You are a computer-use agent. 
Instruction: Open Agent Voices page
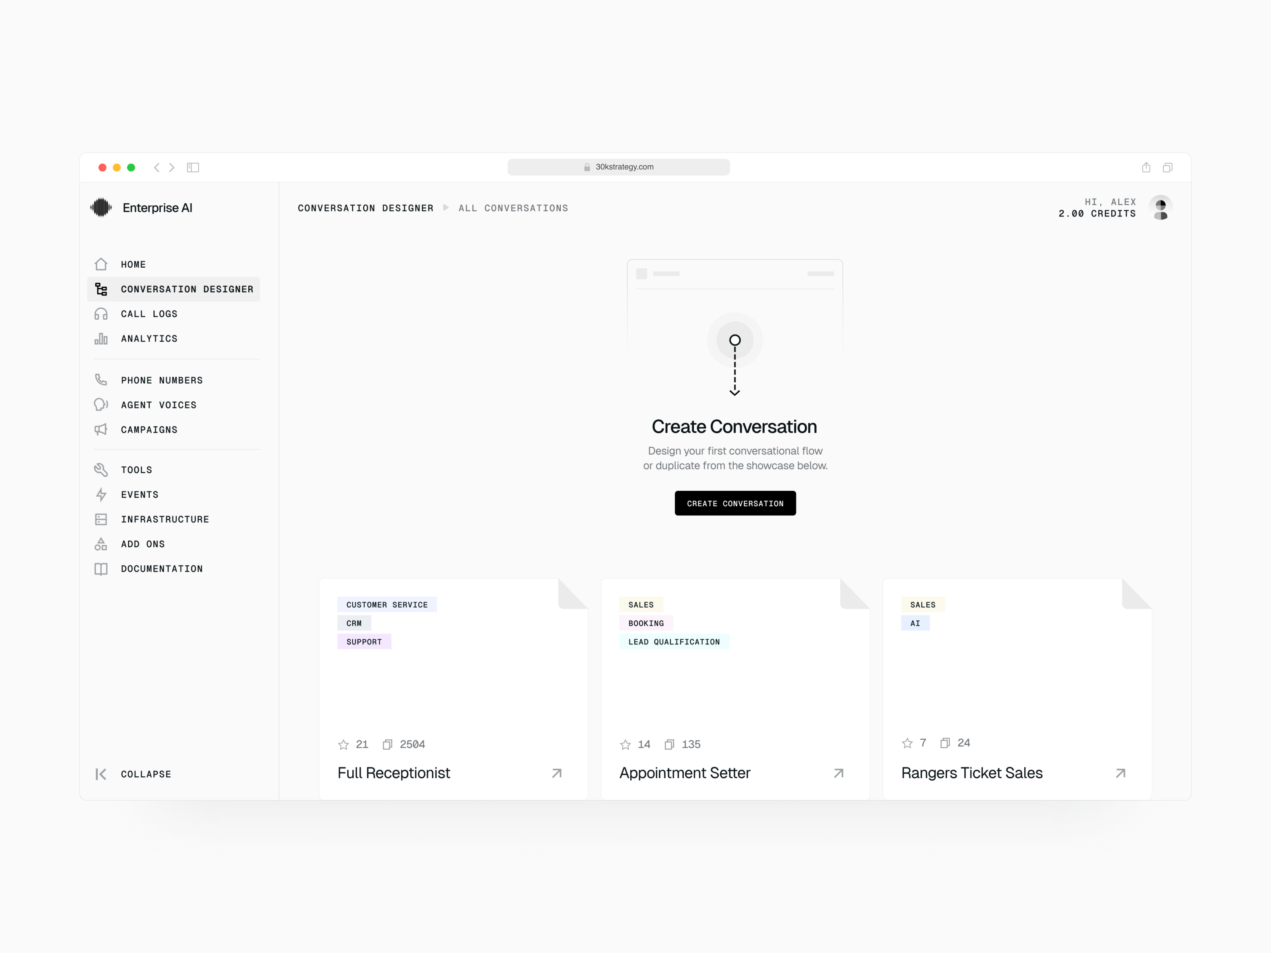[174, 404]
